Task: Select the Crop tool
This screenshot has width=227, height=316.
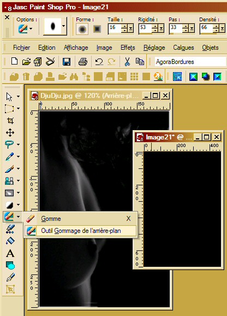Action: click(x=10, y=121)
